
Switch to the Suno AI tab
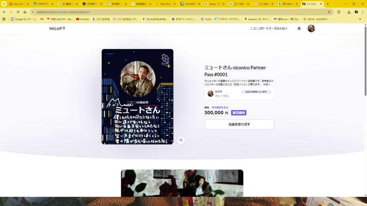click(19, 4)
